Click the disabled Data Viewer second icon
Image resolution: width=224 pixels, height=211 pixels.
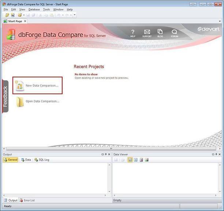click(x=123, y=160)
